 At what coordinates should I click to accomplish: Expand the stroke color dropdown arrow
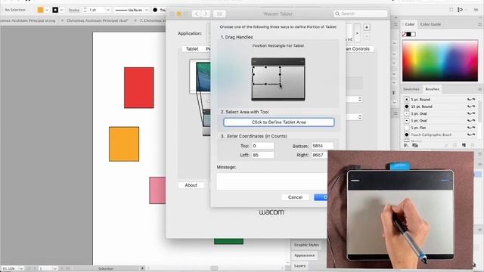click(61, 10)
